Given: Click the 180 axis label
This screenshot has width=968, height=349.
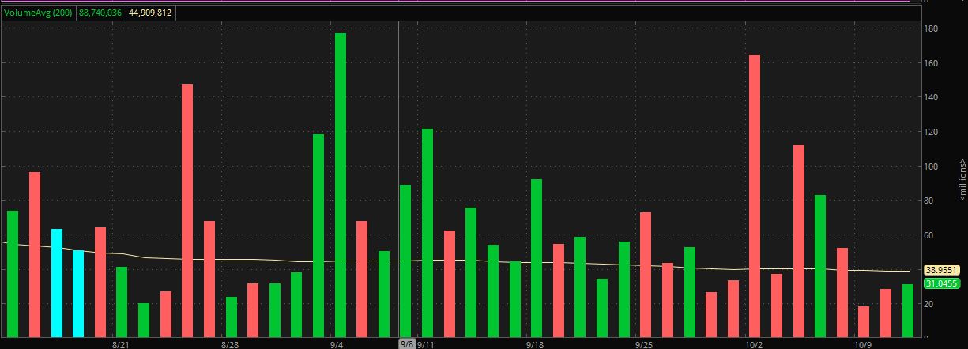Looking at the screenshot, I should tap(931, 29).
